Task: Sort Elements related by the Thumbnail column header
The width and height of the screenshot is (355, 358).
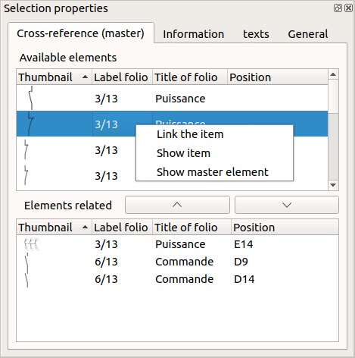Action: 54,228
